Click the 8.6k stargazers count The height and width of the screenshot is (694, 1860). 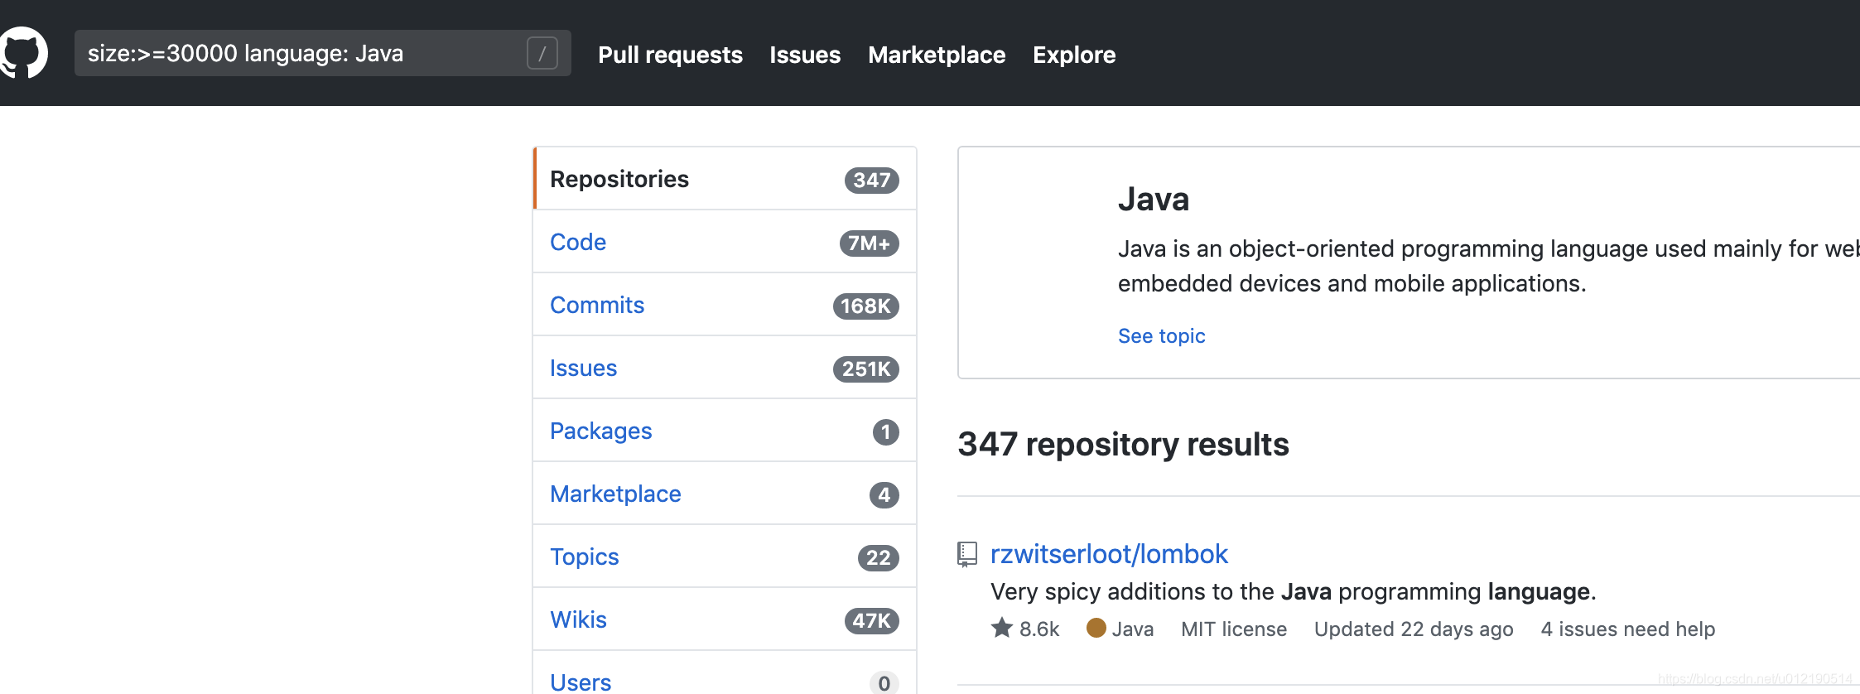1038,629
